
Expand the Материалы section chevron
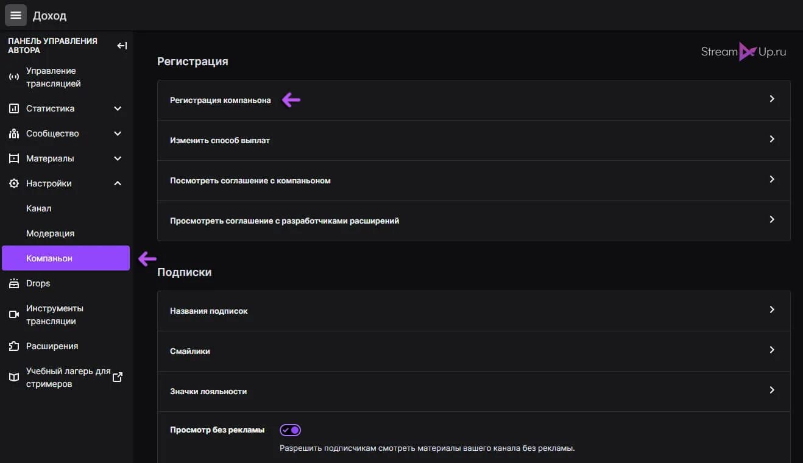point(118,158)
